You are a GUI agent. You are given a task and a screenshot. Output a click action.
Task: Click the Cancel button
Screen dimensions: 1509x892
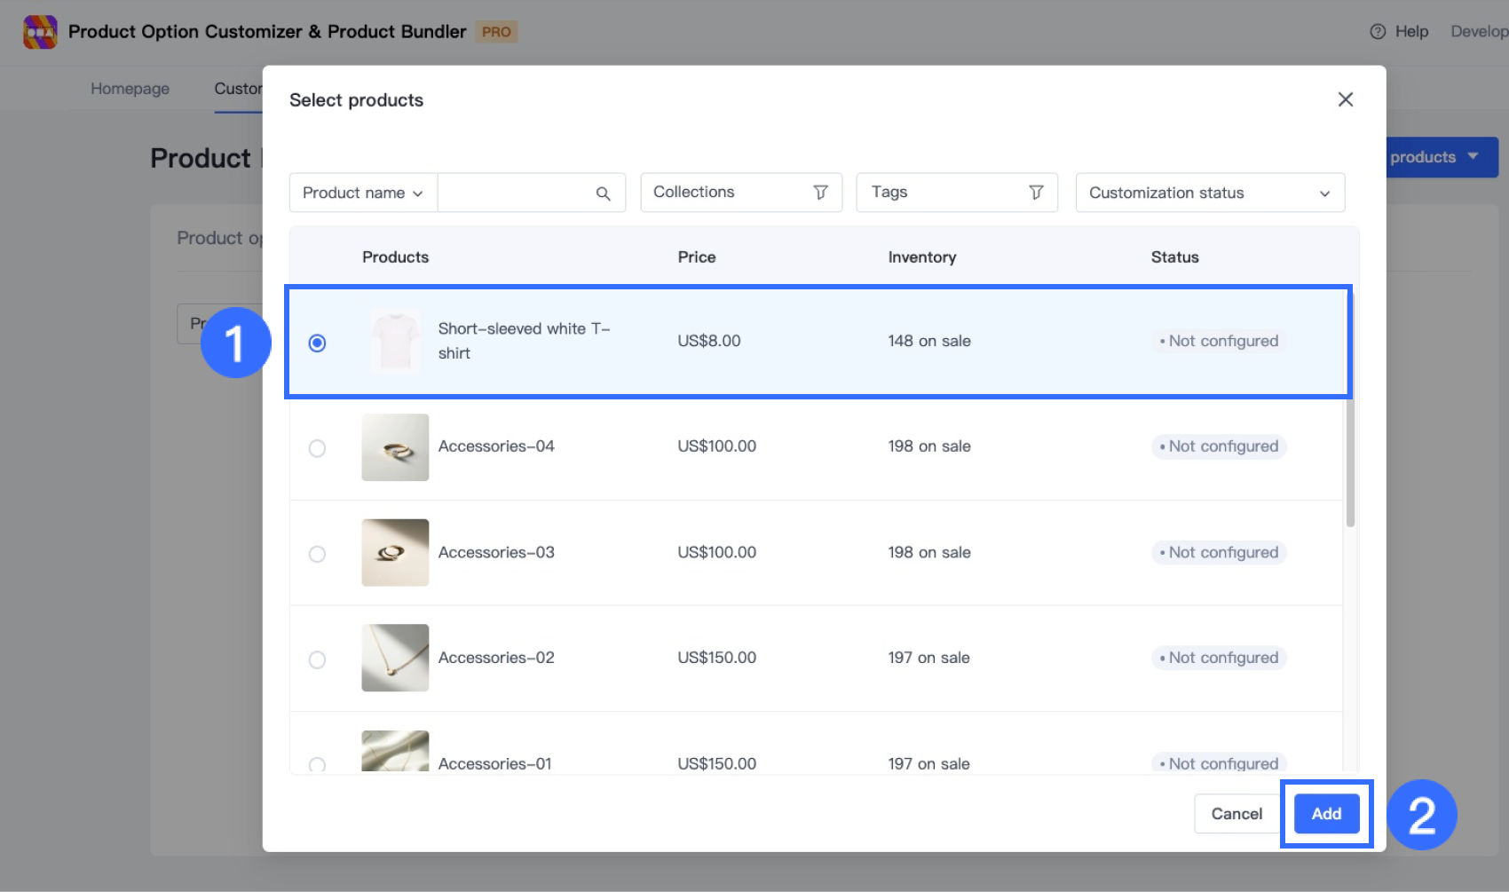(1236, 814)
